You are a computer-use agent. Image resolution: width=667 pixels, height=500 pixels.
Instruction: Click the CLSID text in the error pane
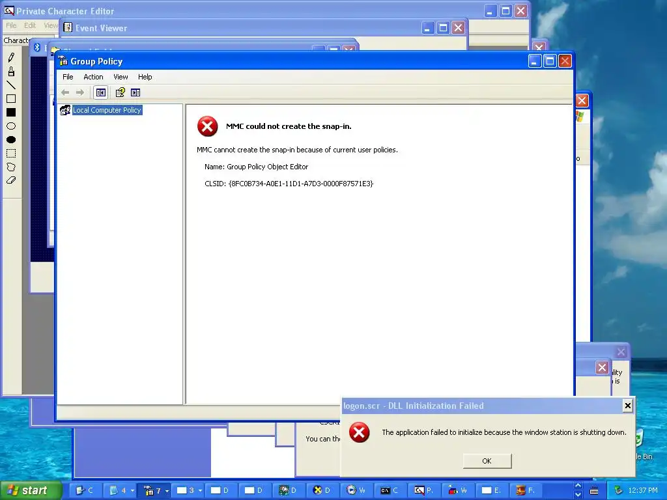(x=289, y=184)
